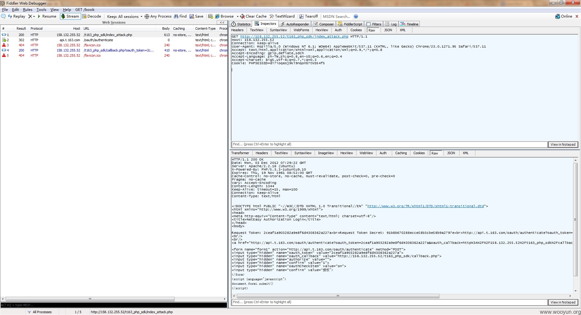Click the camera screenshot toolbar icon
The width and height of the screenshot is (581, 315).
click(x=210, y=16)
